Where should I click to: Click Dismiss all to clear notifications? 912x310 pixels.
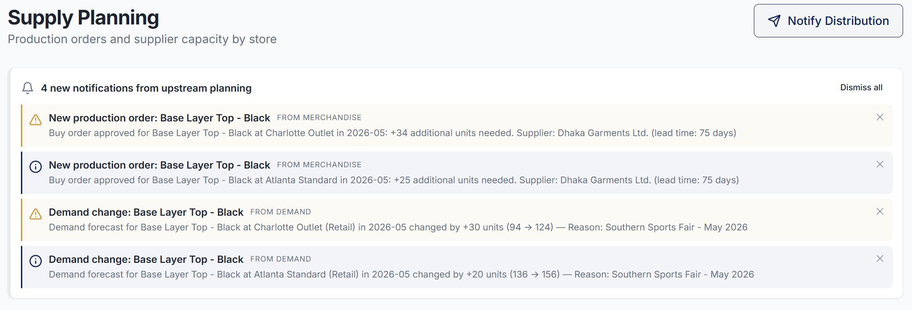tap(861, 87)
